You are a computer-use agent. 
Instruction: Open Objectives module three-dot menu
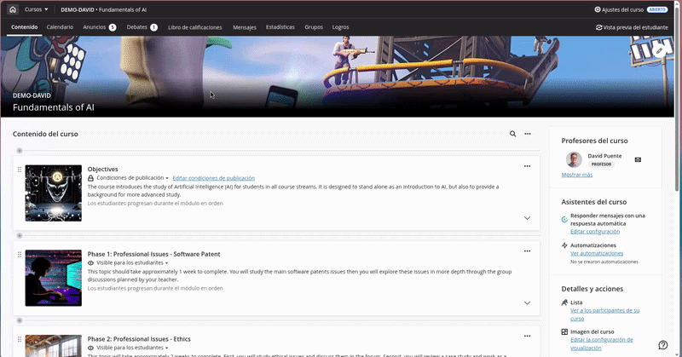tap(527, 166)
